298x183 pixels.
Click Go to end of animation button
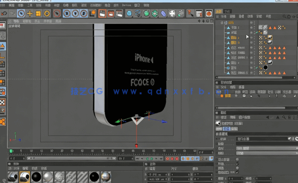[161, 158]
